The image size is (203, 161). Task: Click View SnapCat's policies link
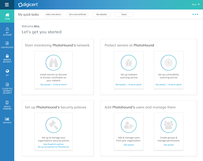53,144
